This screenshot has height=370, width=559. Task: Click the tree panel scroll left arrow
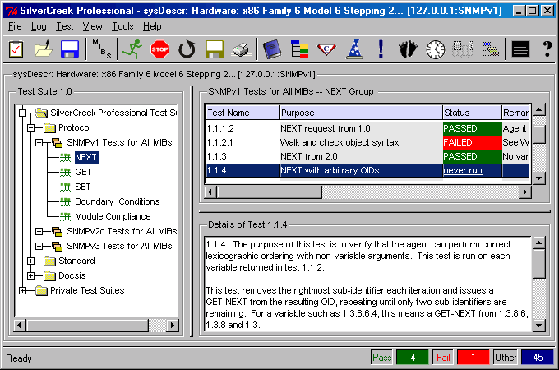click(x=20, y=325)
